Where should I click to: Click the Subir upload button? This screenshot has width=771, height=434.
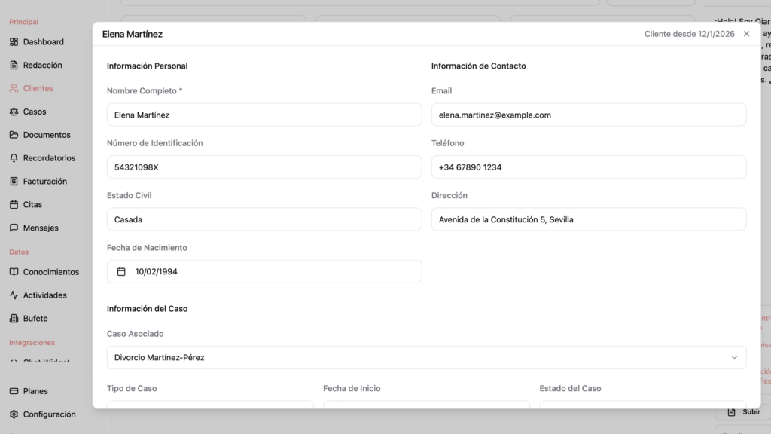point(744,412)
